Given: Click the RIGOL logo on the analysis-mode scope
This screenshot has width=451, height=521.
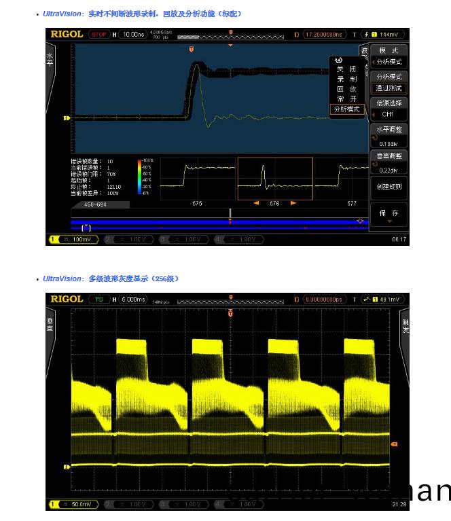Looking at the screenshot, I should pyautogui.click(x=67, y=34).
